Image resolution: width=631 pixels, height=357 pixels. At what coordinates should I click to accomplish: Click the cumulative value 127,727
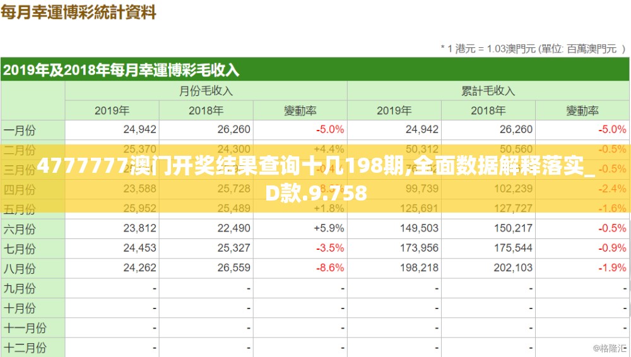[x=513, y=209]
